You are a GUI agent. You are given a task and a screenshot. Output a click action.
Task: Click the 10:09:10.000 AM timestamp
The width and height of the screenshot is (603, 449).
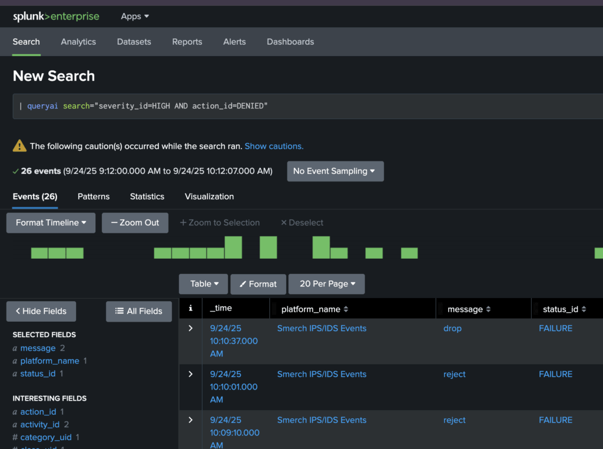pyautogui.click(x=234, y=433)
